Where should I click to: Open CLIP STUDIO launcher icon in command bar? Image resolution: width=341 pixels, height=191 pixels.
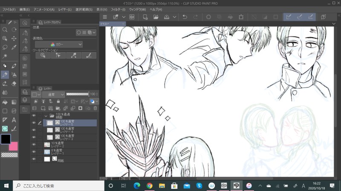132,17
